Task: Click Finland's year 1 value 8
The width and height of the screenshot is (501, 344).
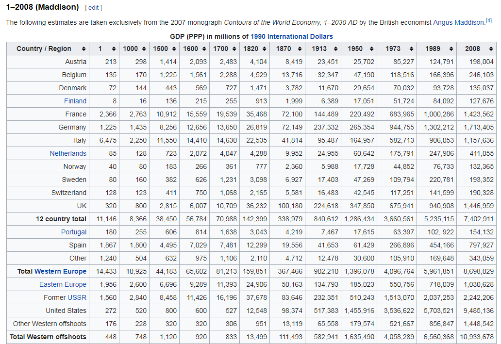Action: pyautogui.click(x=115, y=101)
